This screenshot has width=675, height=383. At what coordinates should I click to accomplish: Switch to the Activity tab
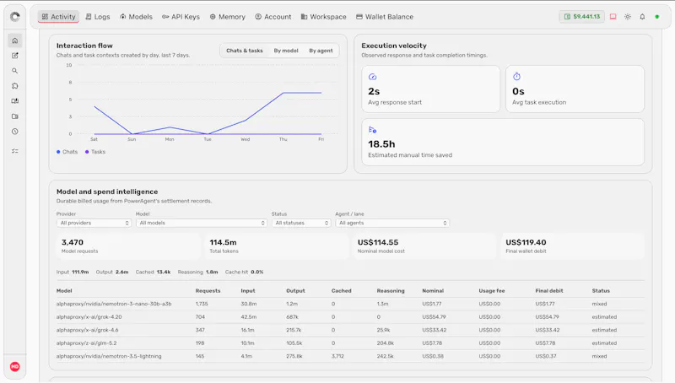(58, 17)
